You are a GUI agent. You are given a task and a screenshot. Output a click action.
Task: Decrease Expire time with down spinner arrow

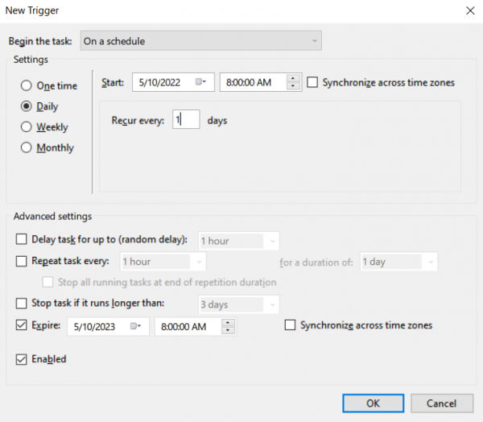[x=229, y=330]
